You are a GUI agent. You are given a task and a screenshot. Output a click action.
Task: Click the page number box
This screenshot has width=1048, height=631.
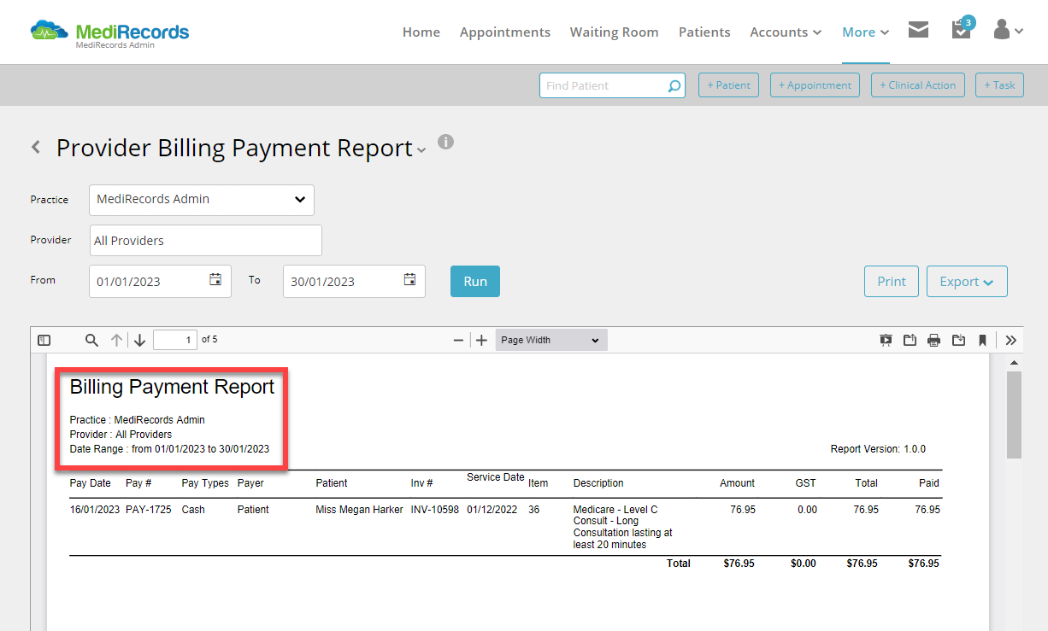(x=175, y=340)
